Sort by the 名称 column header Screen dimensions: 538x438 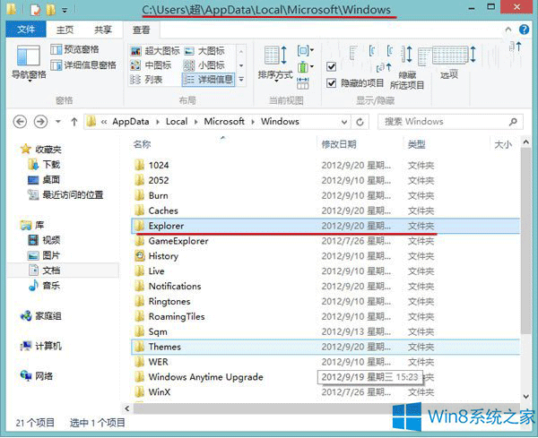click(142, 144)
